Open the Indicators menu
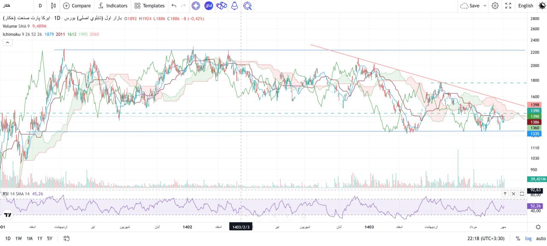547x246 pixels. (x=113, y=6)
